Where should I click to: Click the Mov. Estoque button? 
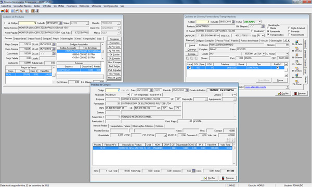[x=114, y=62]
